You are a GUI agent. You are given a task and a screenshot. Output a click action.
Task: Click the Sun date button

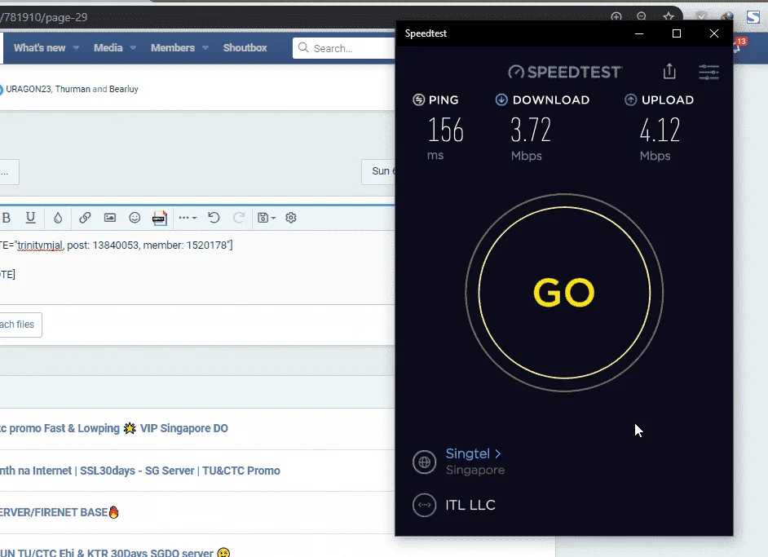(x=378, y=171)
